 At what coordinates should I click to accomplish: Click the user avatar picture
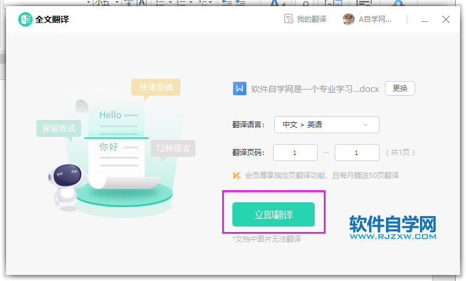tap(349, 19)
